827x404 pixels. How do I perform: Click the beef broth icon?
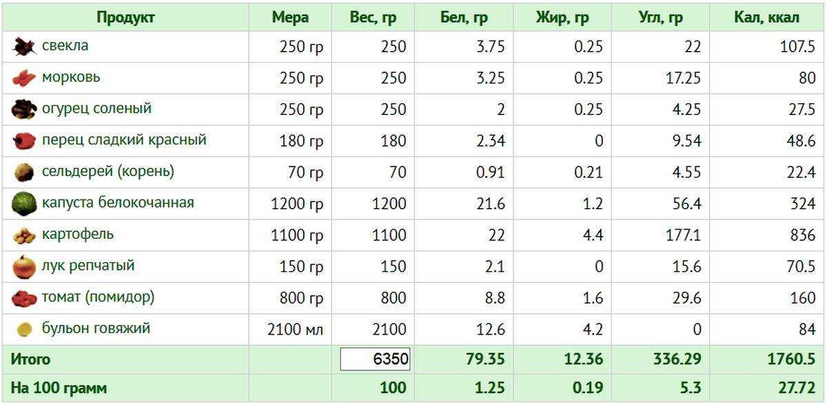[24, 330]
